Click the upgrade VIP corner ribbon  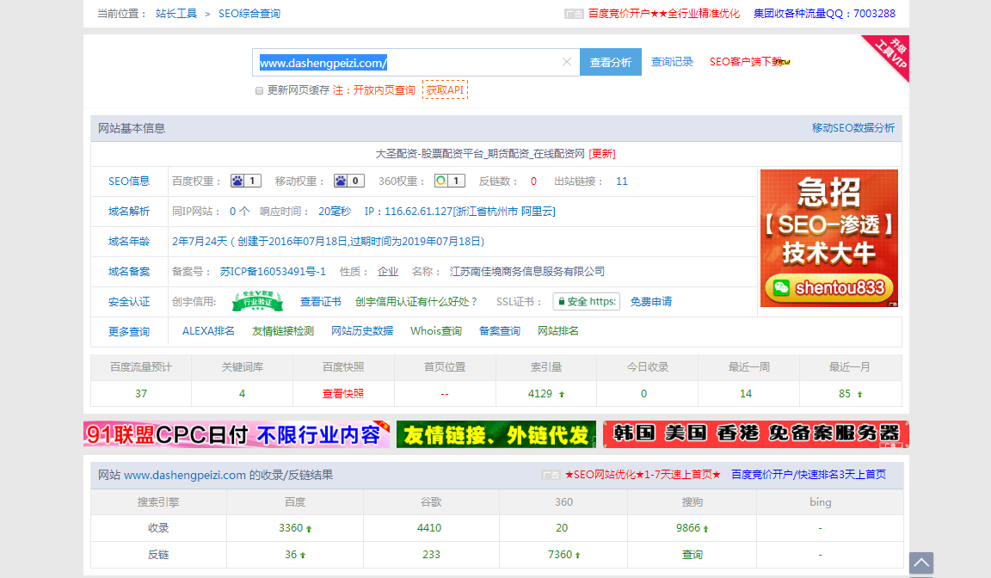pos(889,56)
